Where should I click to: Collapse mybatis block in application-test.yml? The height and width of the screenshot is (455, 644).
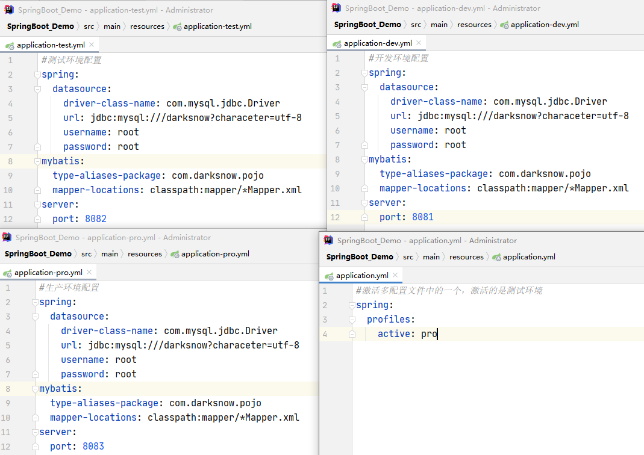pos(37,161)
